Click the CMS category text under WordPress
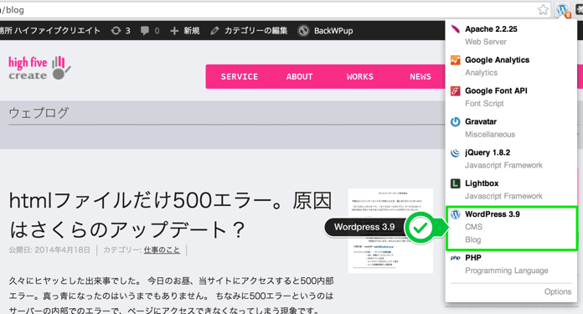 pyautogui.click(x=473, y=227)
